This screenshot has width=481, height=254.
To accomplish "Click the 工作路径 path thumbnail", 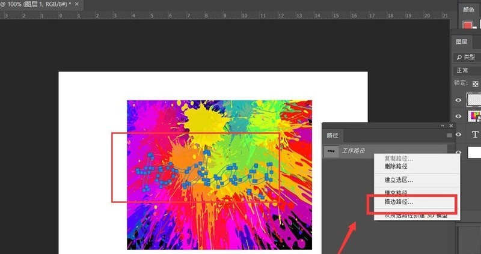I will (x=331, y=151).
